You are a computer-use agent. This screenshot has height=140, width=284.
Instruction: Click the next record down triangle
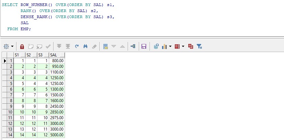coord(114,46)
